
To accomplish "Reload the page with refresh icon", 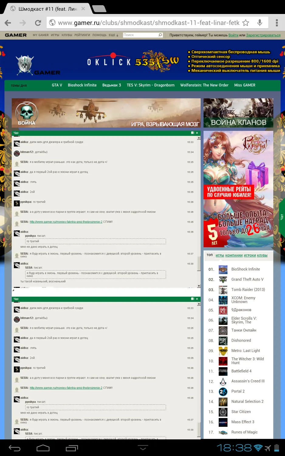I will click(38, 23).
